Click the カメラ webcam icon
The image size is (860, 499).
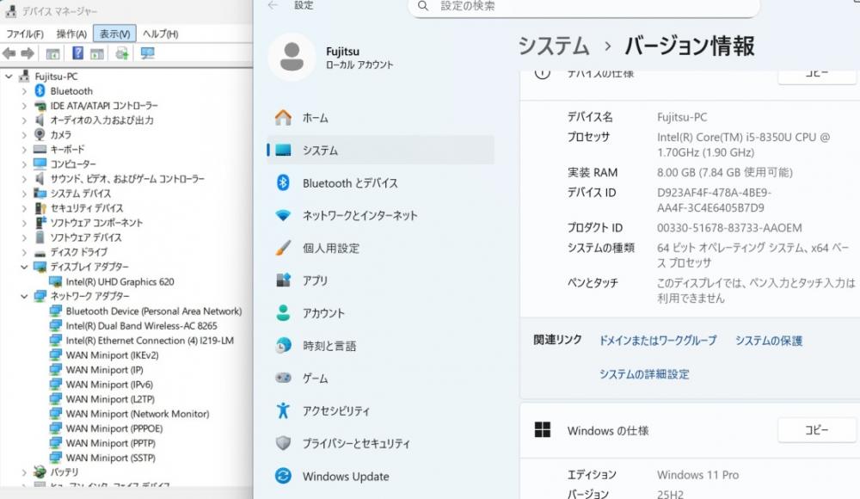point(40,134)
